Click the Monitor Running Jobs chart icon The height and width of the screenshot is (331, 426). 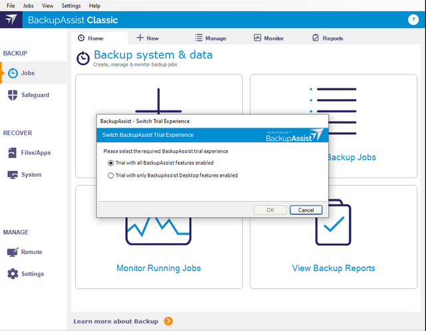pos(158,231)
